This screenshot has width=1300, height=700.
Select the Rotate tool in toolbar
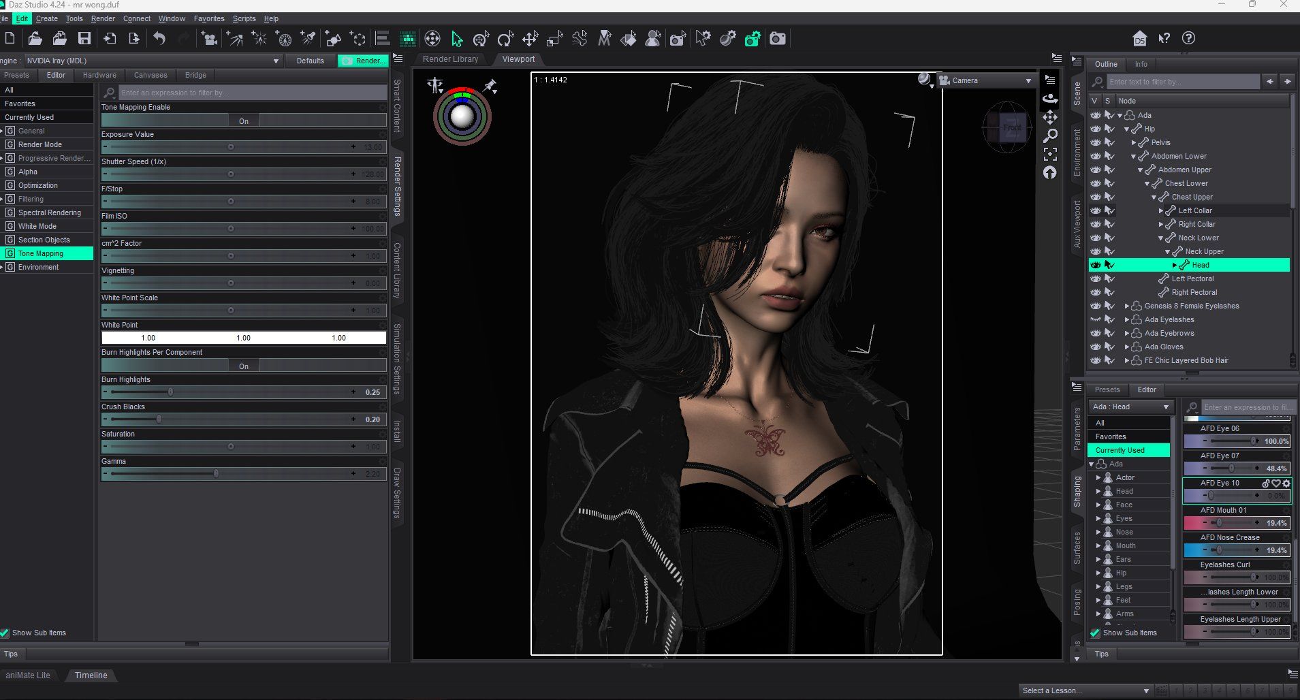[x=505, y=39]
